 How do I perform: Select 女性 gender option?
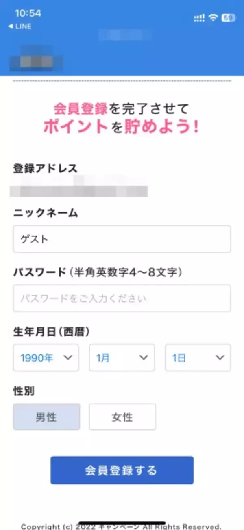(x=122, y=417)
